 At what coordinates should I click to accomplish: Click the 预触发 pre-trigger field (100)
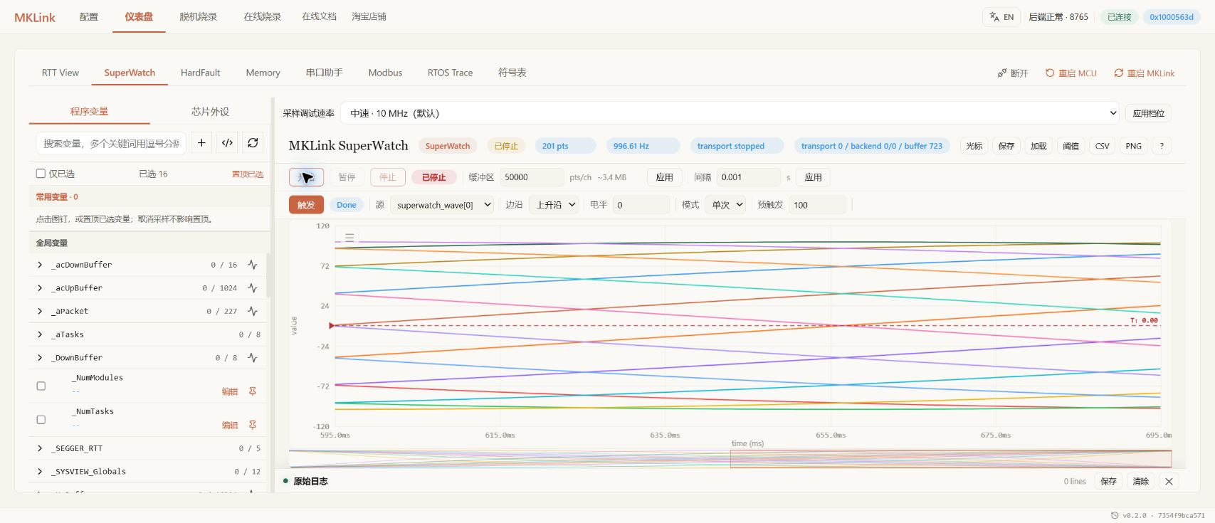coord(817,205)
